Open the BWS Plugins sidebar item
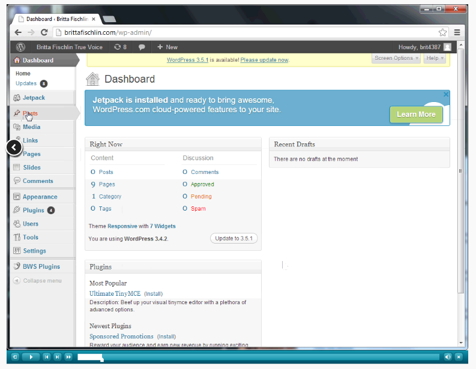The width and height of the screenshot is (476, 369). (x=43, y=266)
